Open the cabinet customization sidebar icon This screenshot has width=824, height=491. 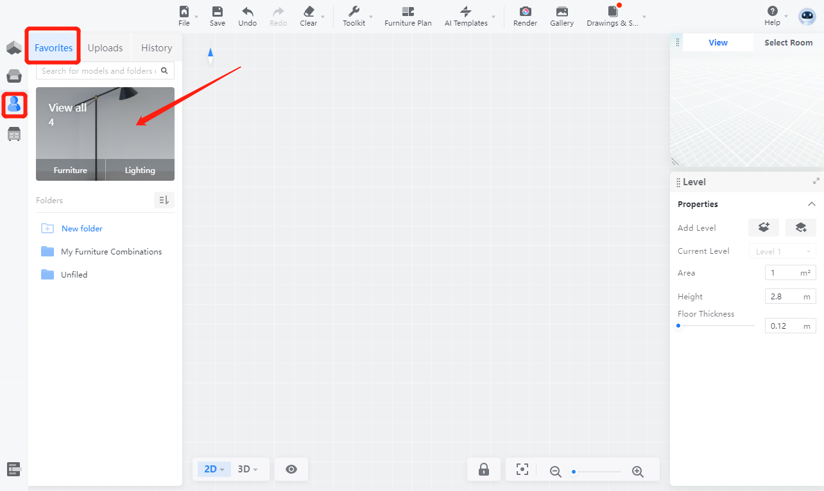[x=14, y=134]
